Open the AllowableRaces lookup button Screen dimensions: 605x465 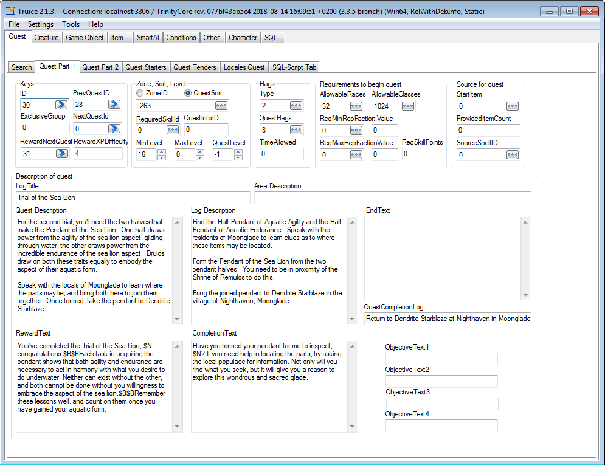pyautogui.click(x=356, y=106)
